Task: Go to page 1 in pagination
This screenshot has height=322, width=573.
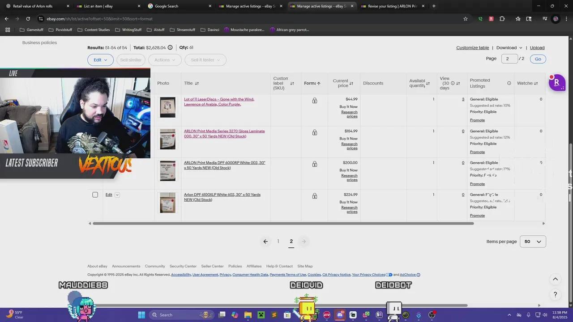Action: tap(278, 241)
